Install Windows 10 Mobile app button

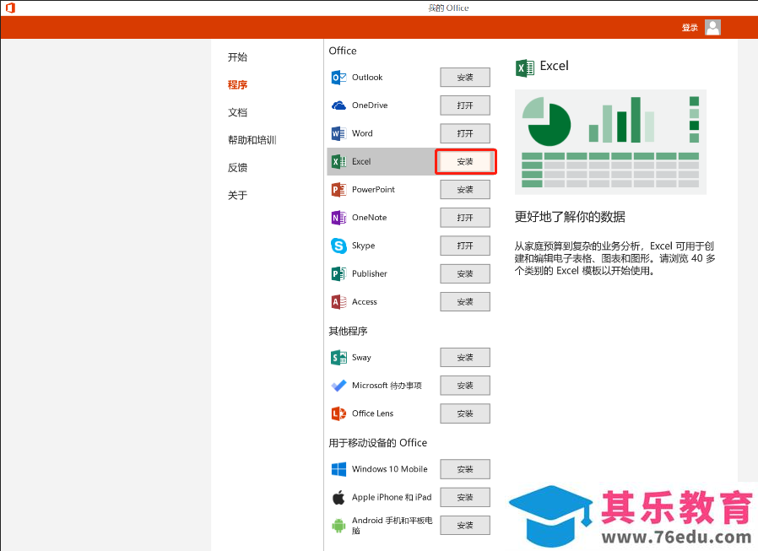465,469
